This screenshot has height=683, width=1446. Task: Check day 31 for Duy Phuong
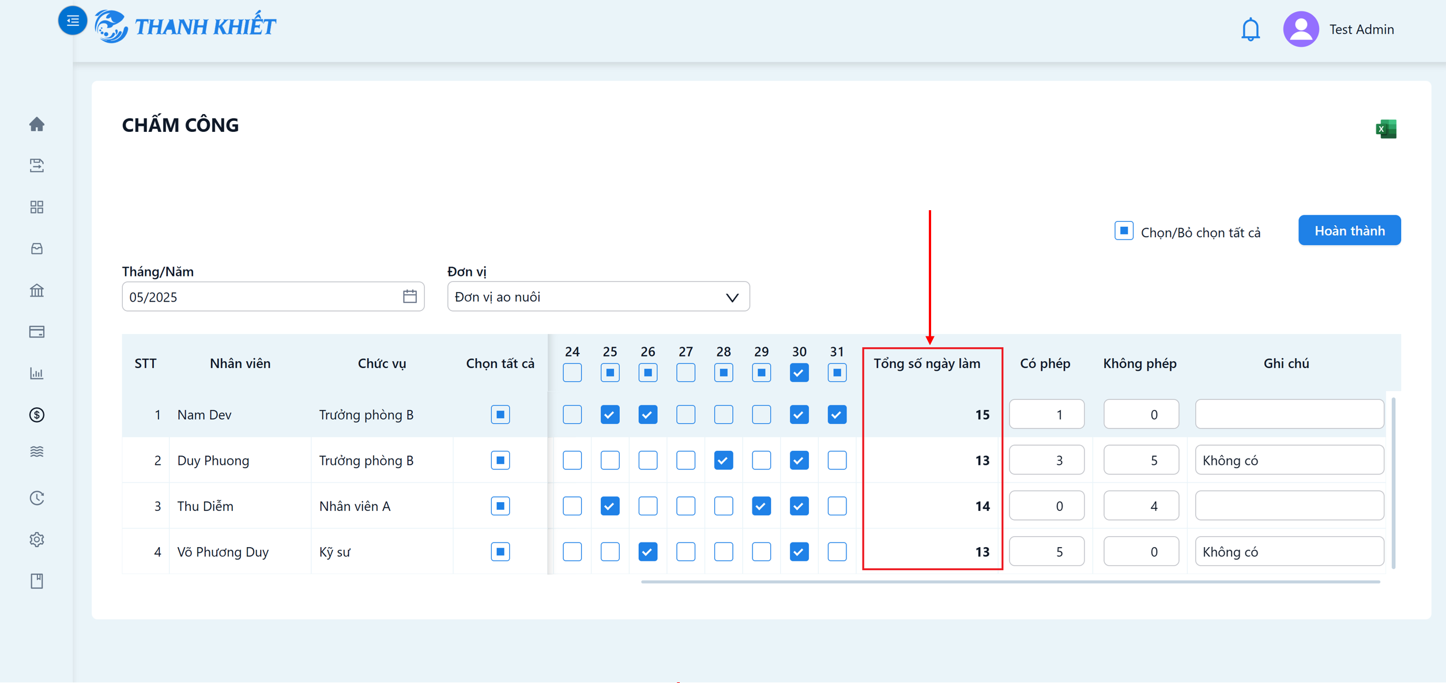coord(837,460)
